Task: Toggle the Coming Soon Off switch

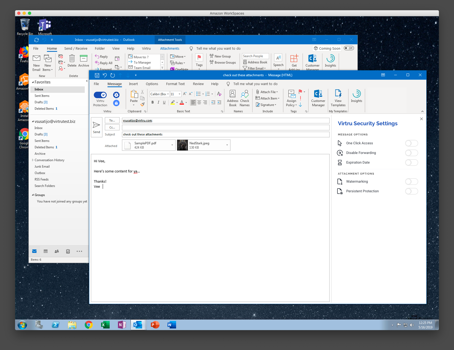Action: pyautogui.click(x=349, y=48)
